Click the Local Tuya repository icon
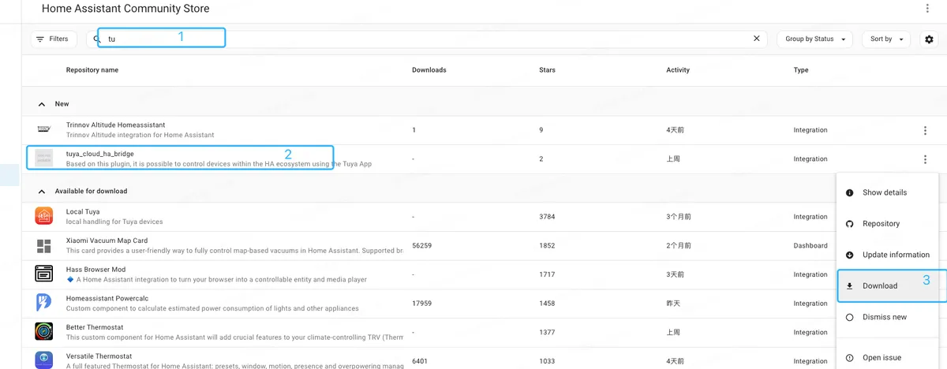The height and width of the screenshot is (369, 947). pyautogui.click(x=44, y=216)
